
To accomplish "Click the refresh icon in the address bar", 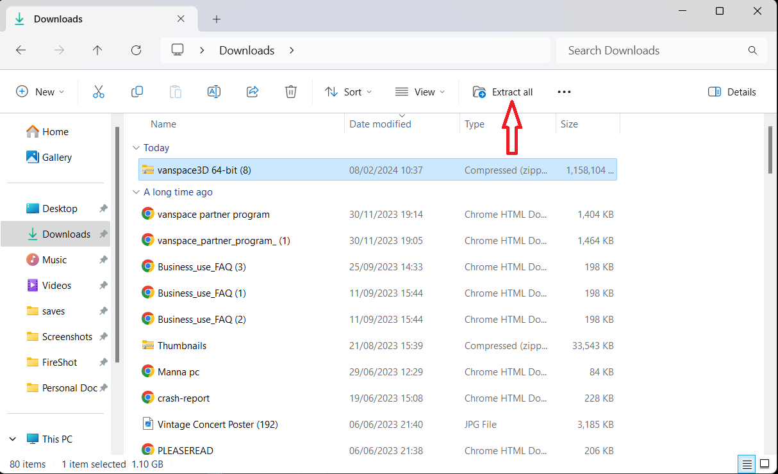I will click(x=136, y=50).
